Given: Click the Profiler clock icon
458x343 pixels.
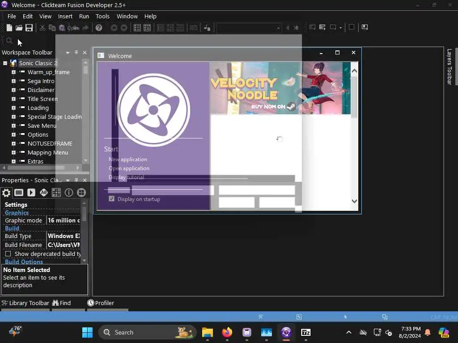Looking at the screenshot, I should click(x=91, y=303).
